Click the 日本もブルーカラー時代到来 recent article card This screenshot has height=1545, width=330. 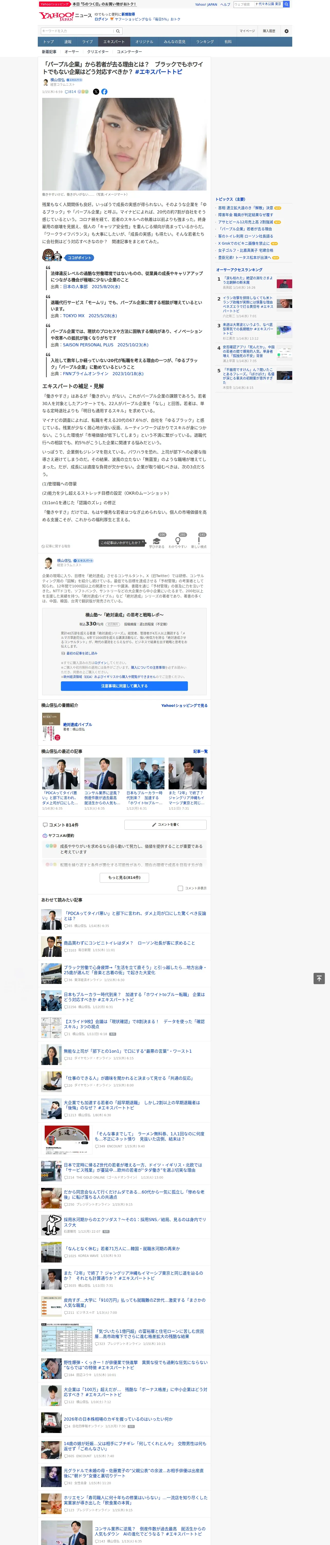(x=145, y=785)
